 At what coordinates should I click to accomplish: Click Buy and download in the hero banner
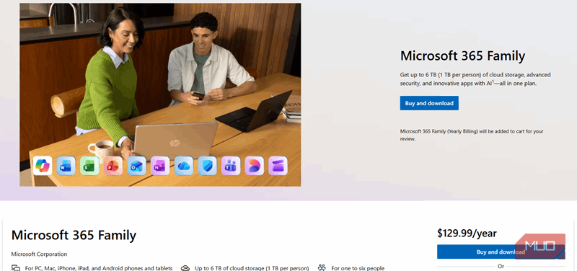pyautogui.click(x=429, y=103)
